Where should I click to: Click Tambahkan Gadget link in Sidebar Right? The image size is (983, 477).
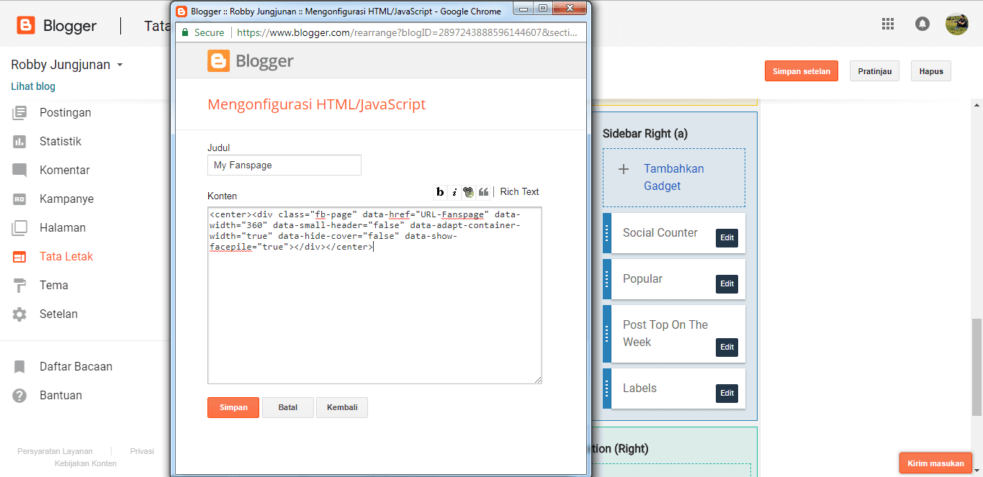coord(674,177)
